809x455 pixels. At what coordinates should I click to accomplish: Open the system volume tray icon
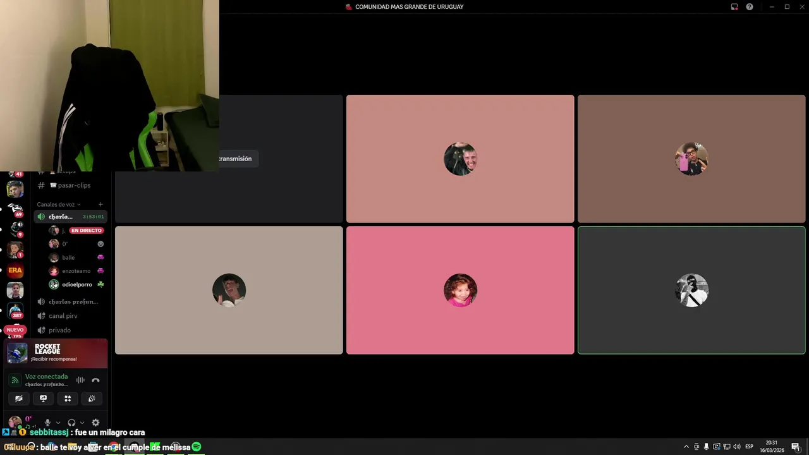tap(736, 447)
